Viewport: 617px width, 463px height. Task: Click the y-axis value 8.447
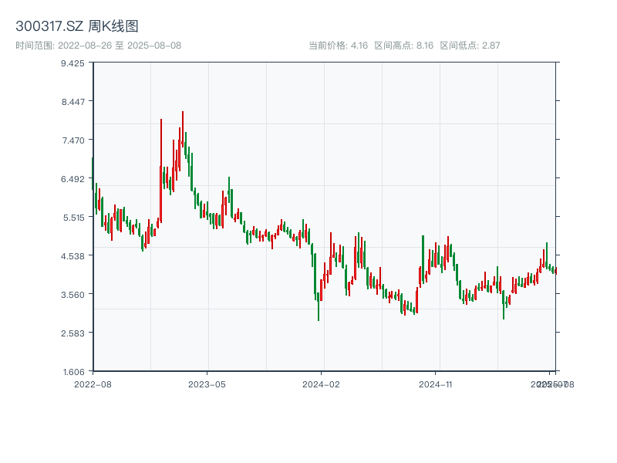coord(72,102)
